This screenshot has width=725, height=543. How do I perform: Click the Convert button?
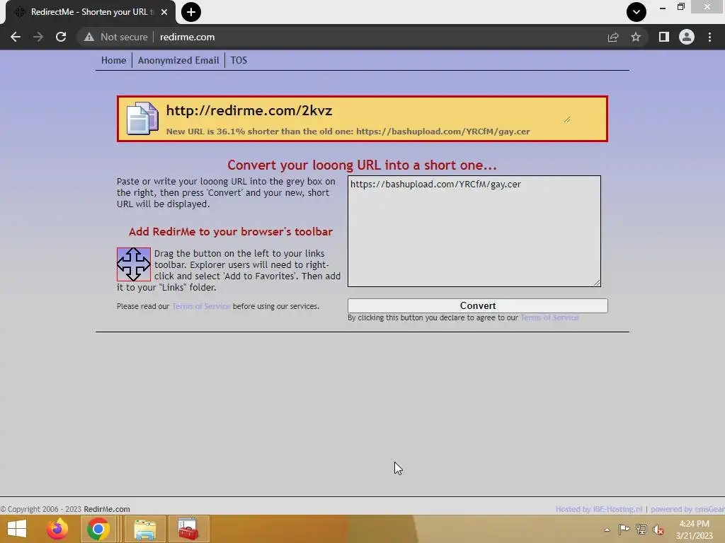478,305
